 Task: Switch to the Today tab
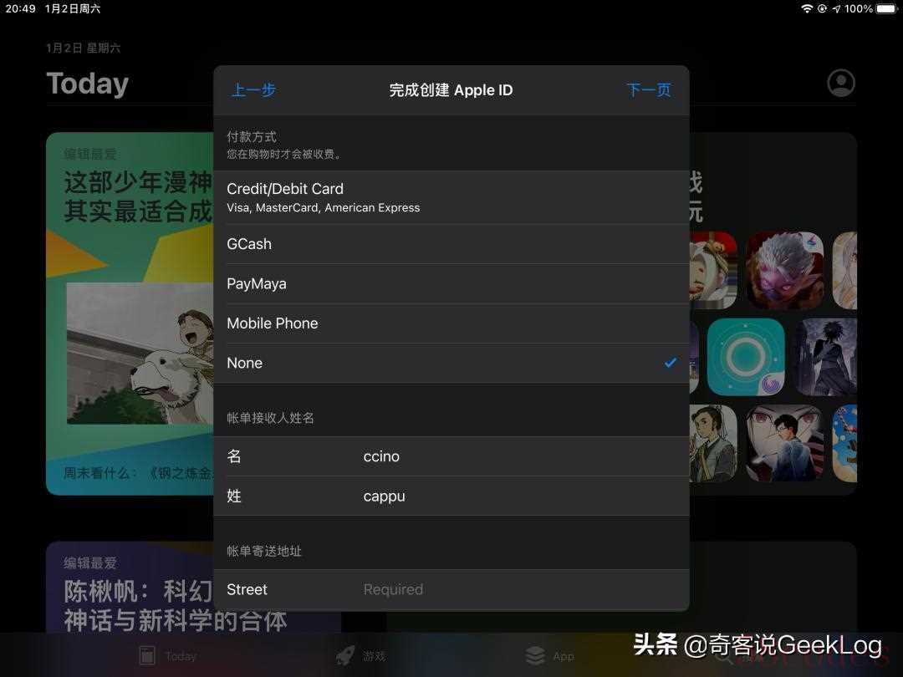(167, 656)
